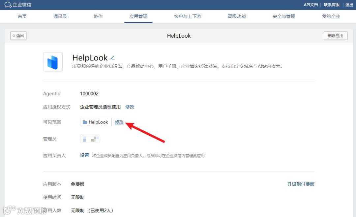Switch to the 通讯录 tab
Viewport: 356px width, 217px height.
pyautogui.click(x=60, y=16)
